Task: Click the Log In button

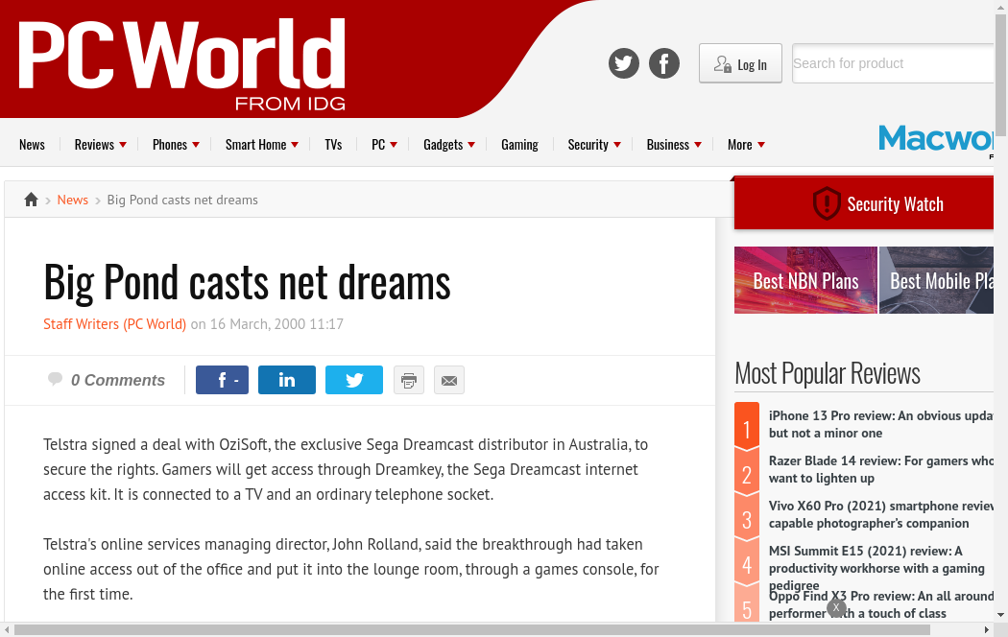Action: coord(740,64)
